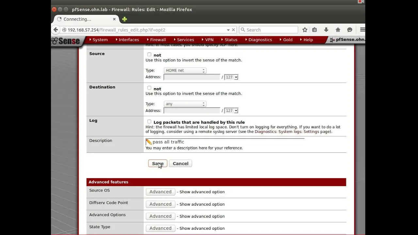Click the Source Address input field
The image size is (418, 235).
(x=192, y=77)
